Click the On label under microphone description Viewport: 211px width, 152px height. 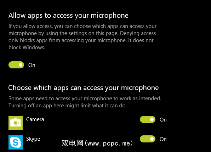click(x=32, y=65)
